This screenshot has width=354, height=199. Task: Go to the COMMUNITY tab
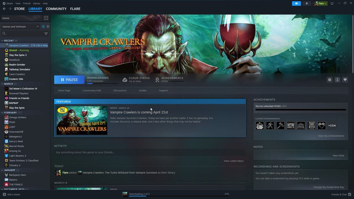[x=56, y=9]
